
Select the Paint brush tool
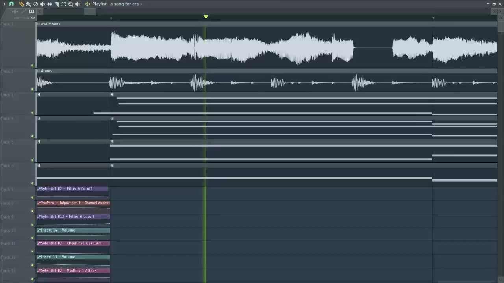tap(28, 4)
